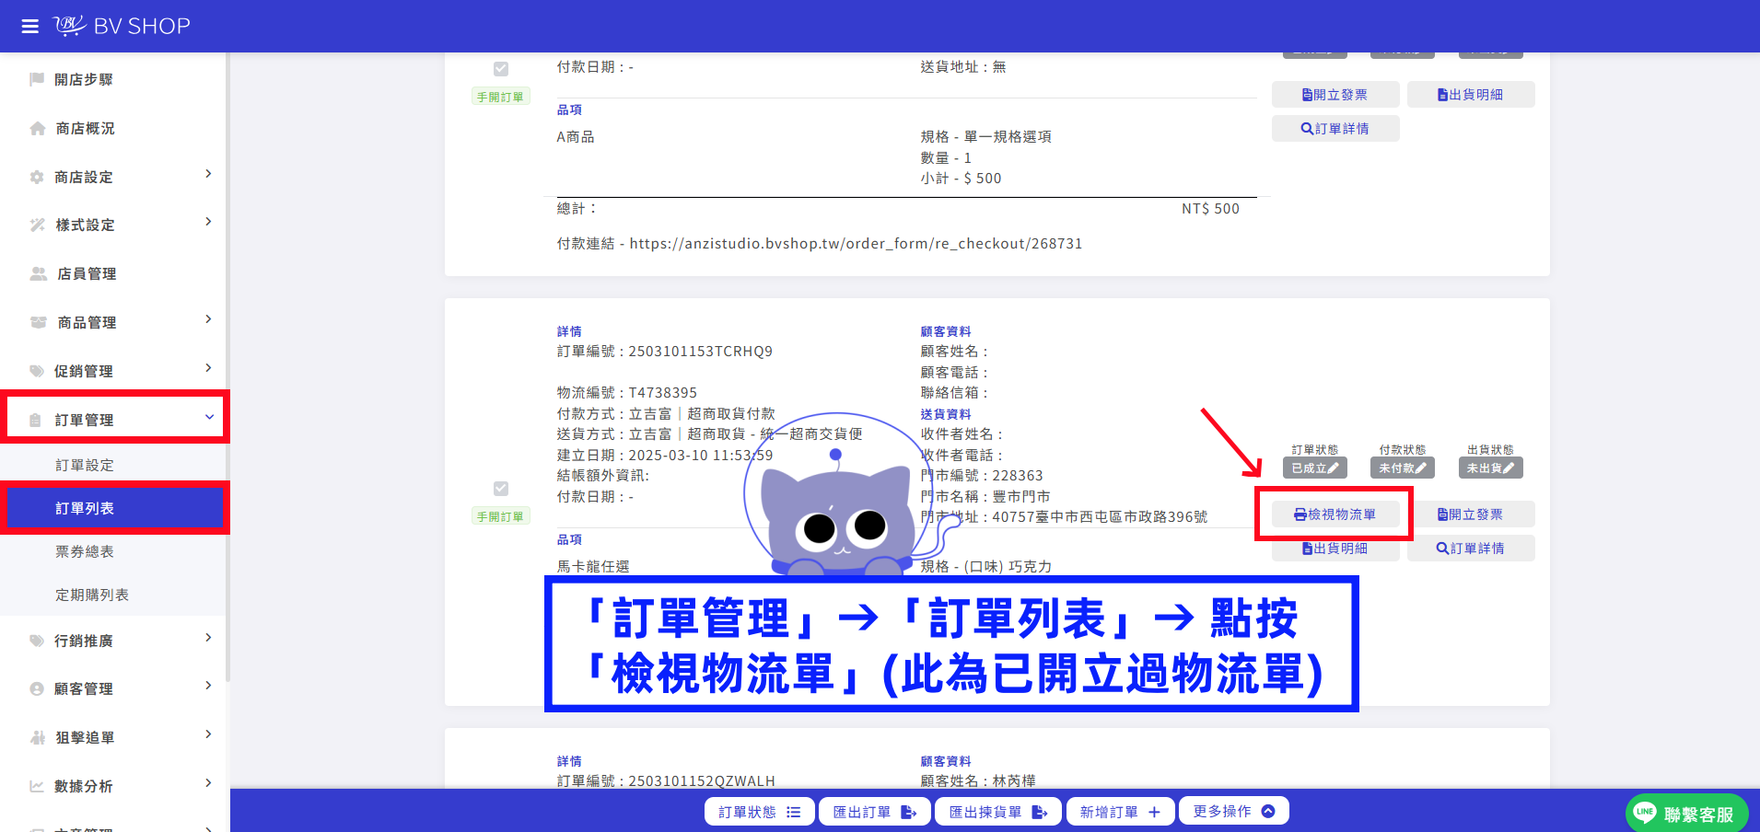The width and height of the screenshot is (1760, 832).
Task: Click the 新增訂單 plus button
Action: tap(1120, 812)
